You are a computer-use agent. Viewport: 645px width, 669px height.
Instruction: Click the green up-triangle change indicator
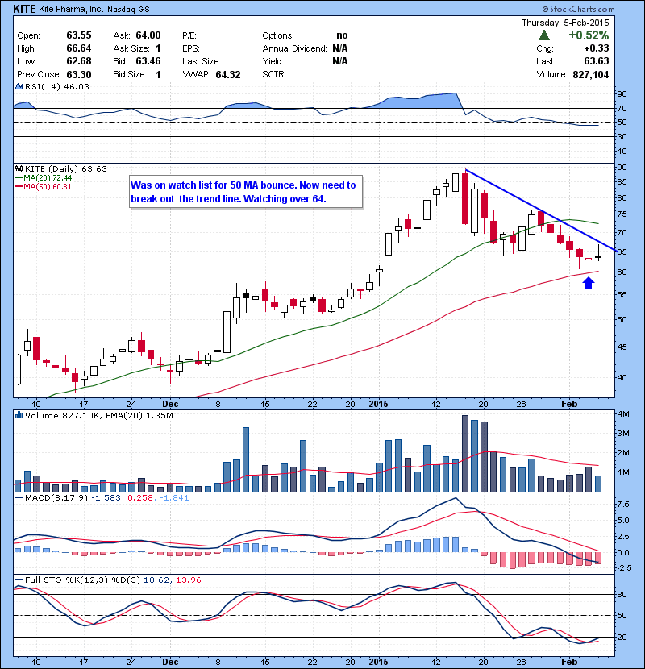click(544, 35)
